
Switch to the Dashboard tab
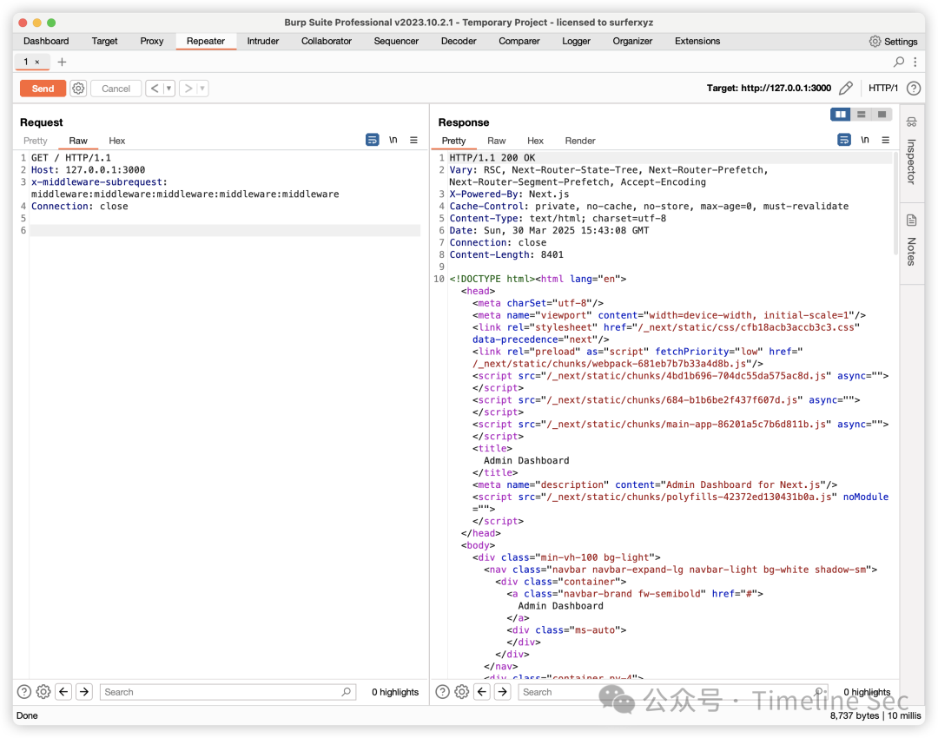46,41
